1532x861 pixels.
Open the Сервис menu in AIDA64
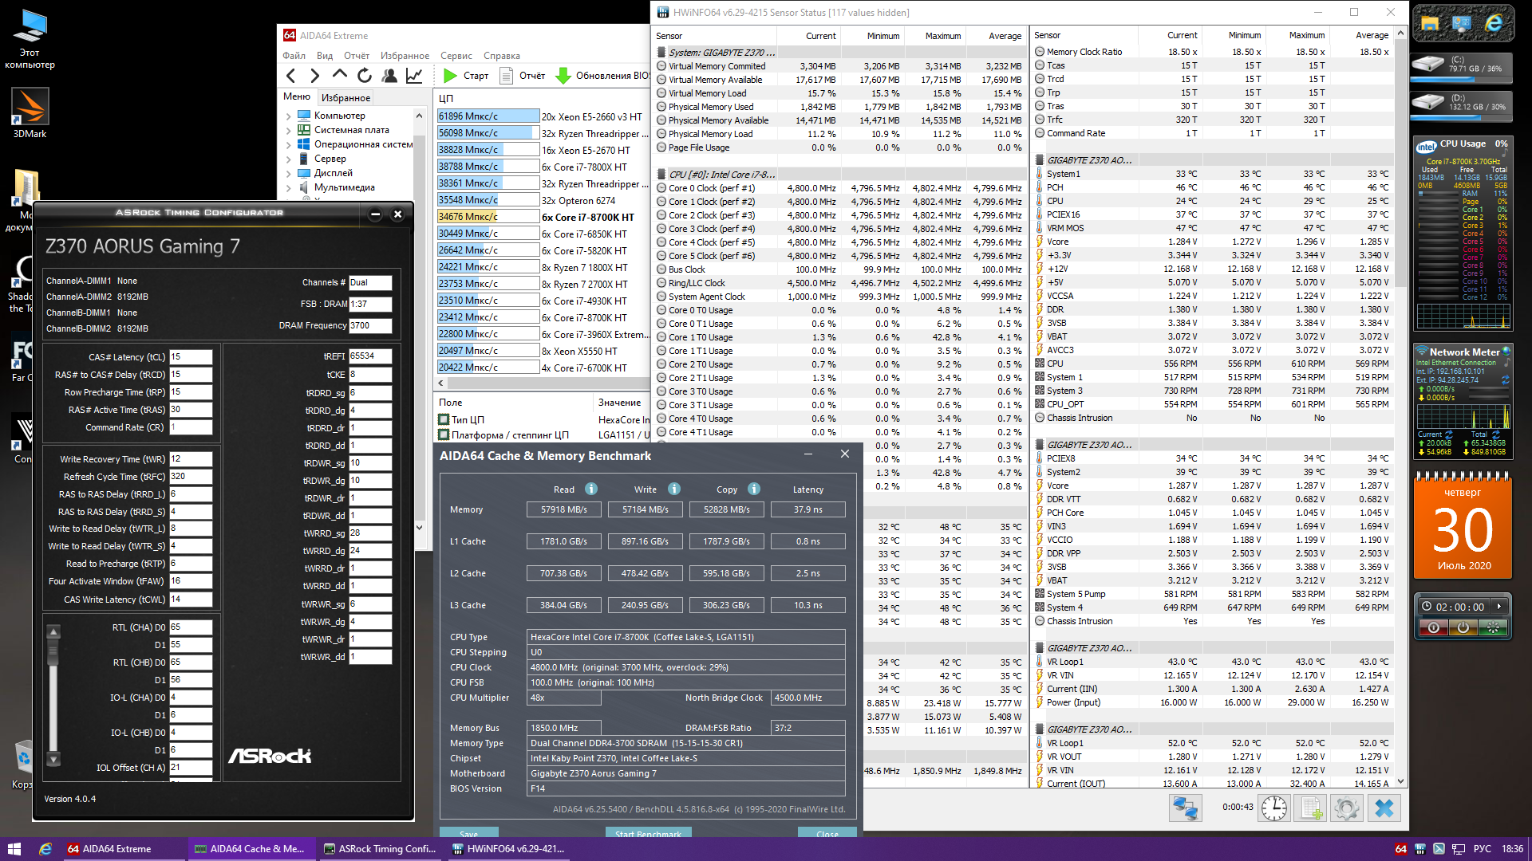(456, 56)
